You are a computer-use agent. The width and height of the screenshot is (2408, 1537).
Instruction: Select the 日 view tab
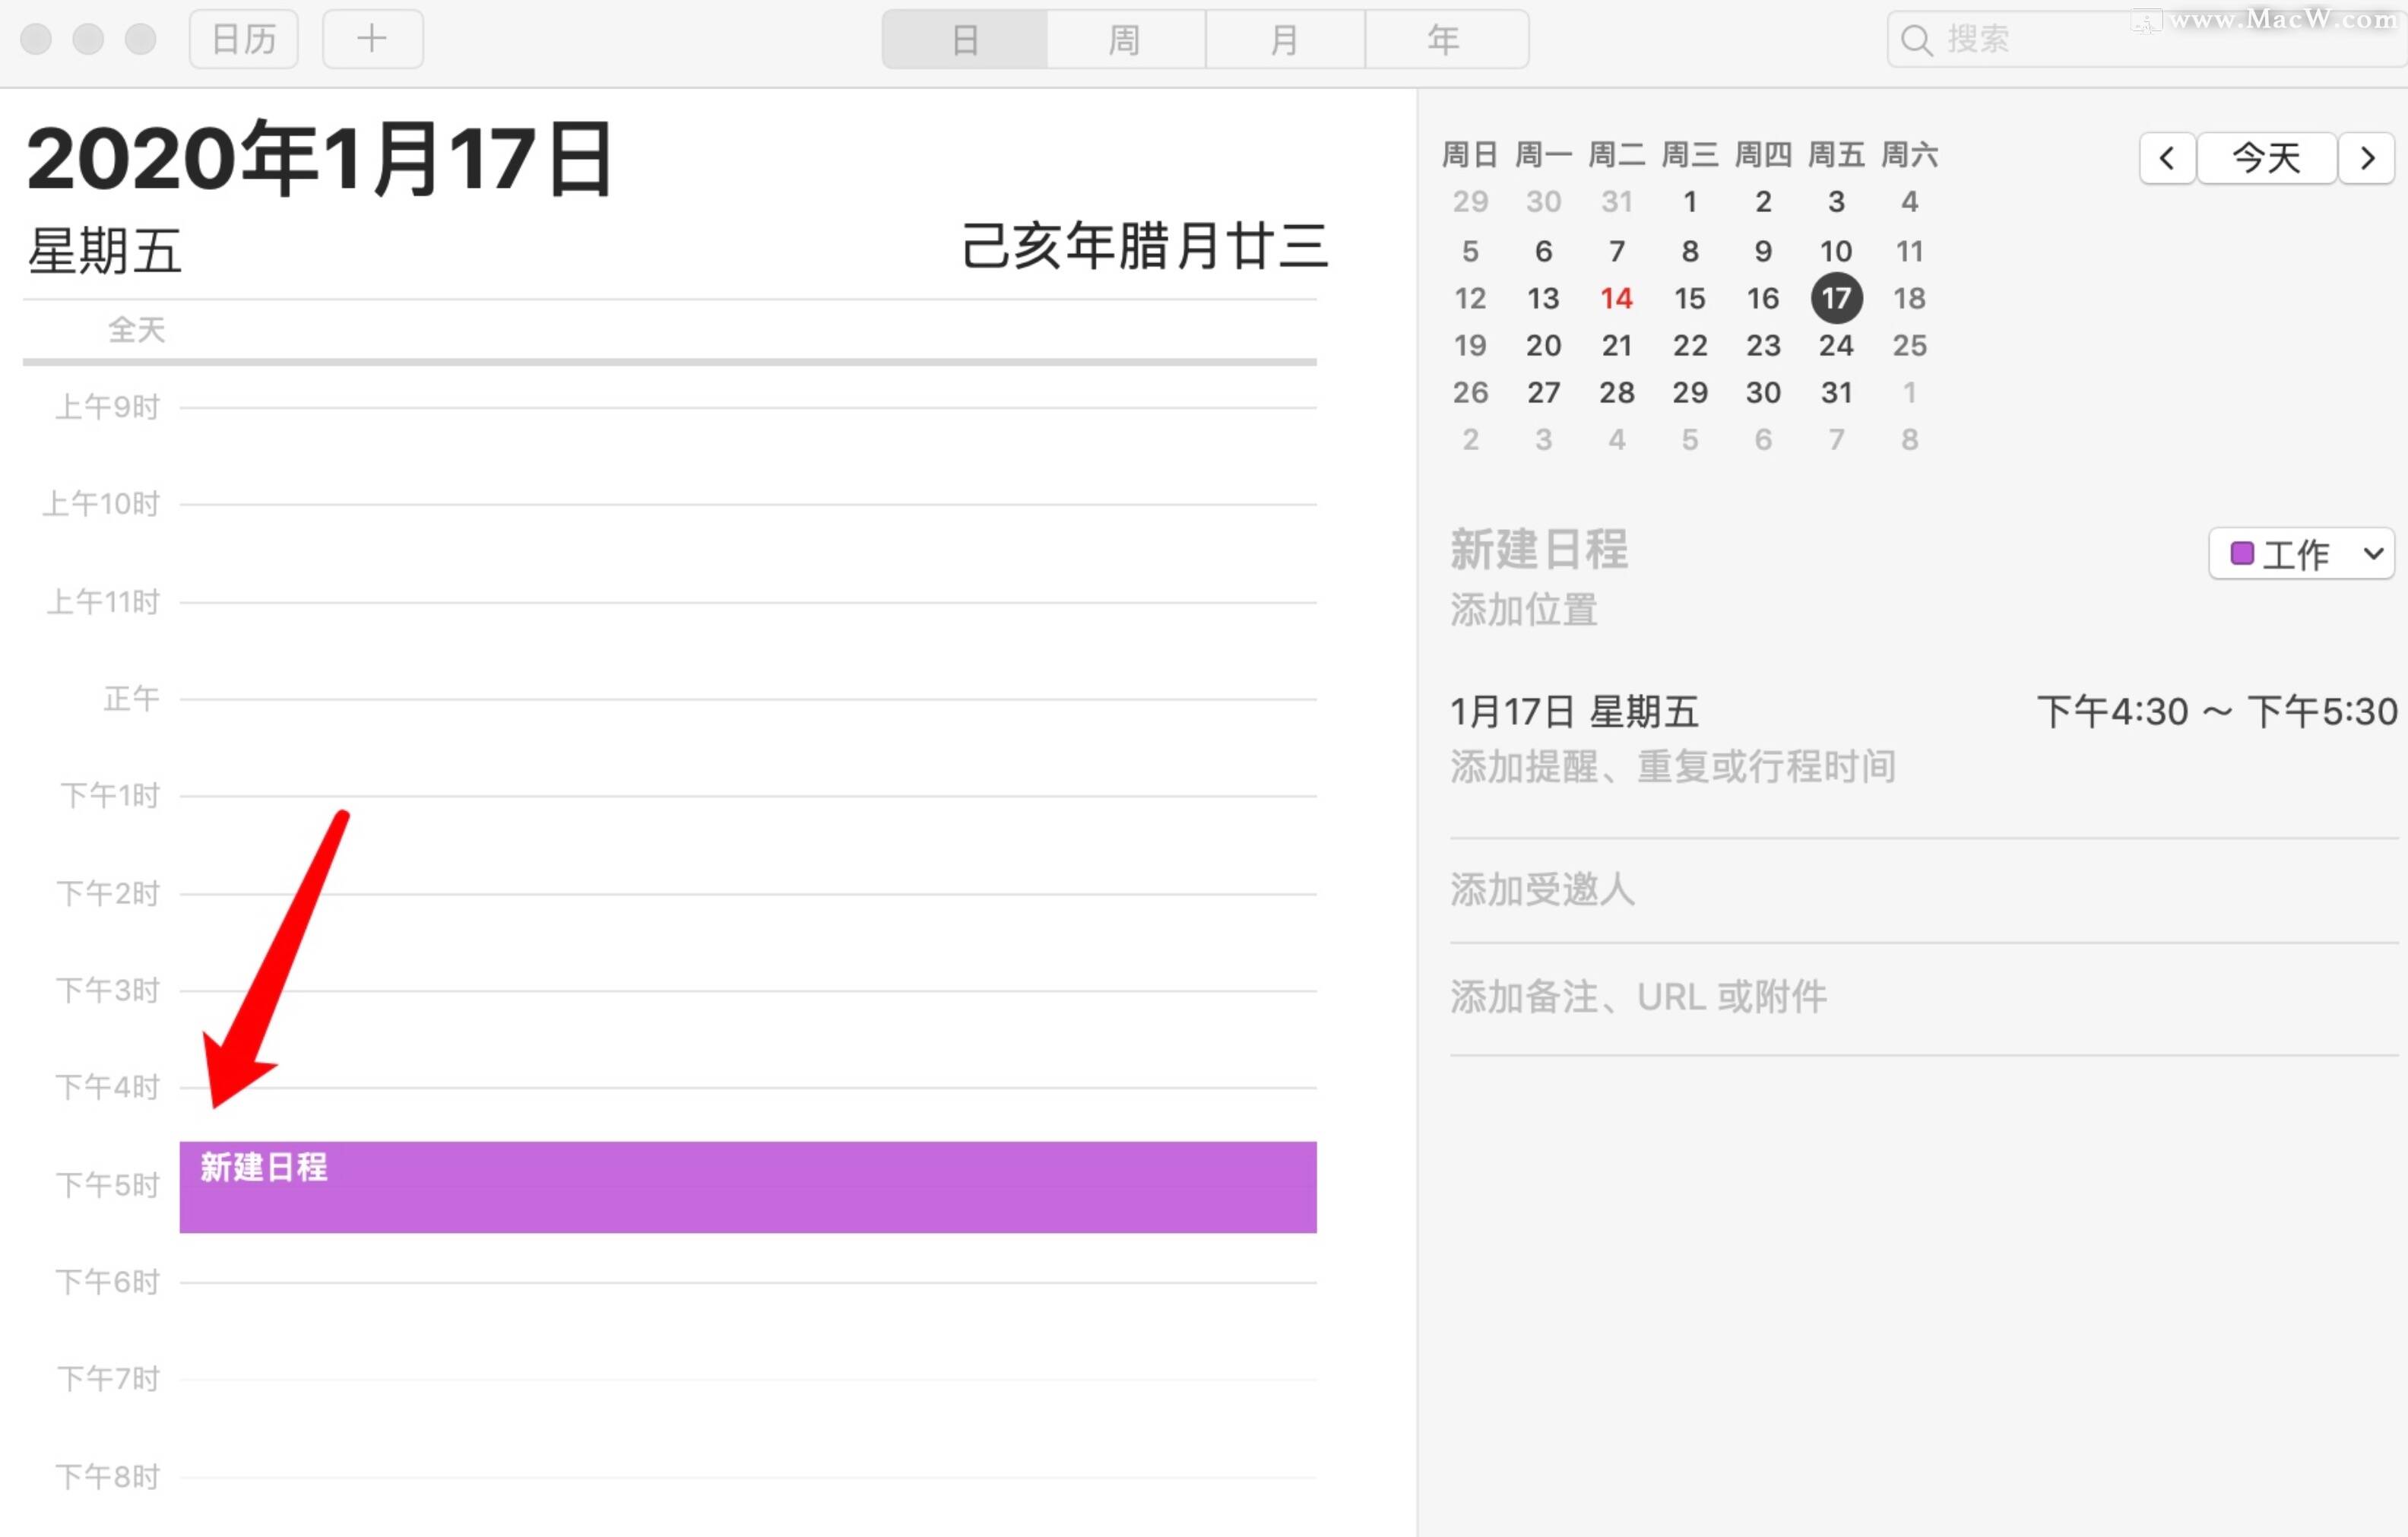tap(965, 40)
